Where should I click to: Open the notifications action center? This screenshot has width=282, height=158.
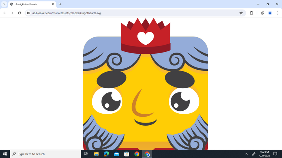click(275, 154)
